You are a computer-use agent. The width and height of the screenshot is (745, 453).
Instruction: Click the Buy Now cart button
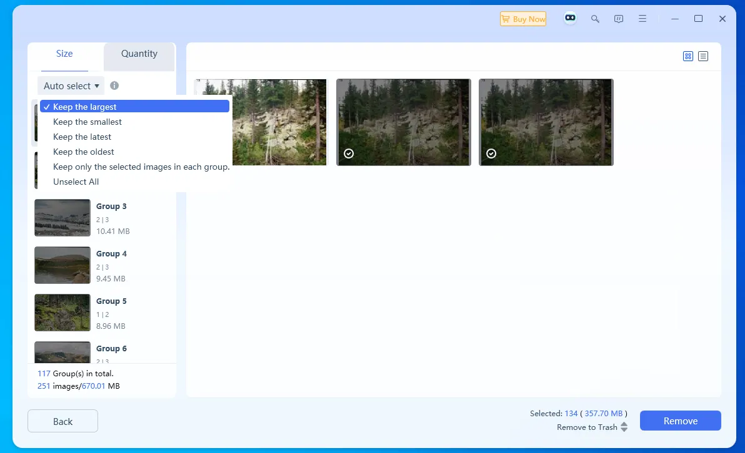(522, 19)
